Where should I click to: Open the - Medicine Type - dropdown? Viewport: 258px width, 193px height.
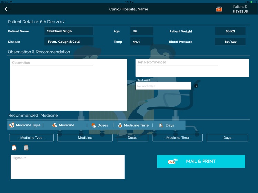click(31, 138)
